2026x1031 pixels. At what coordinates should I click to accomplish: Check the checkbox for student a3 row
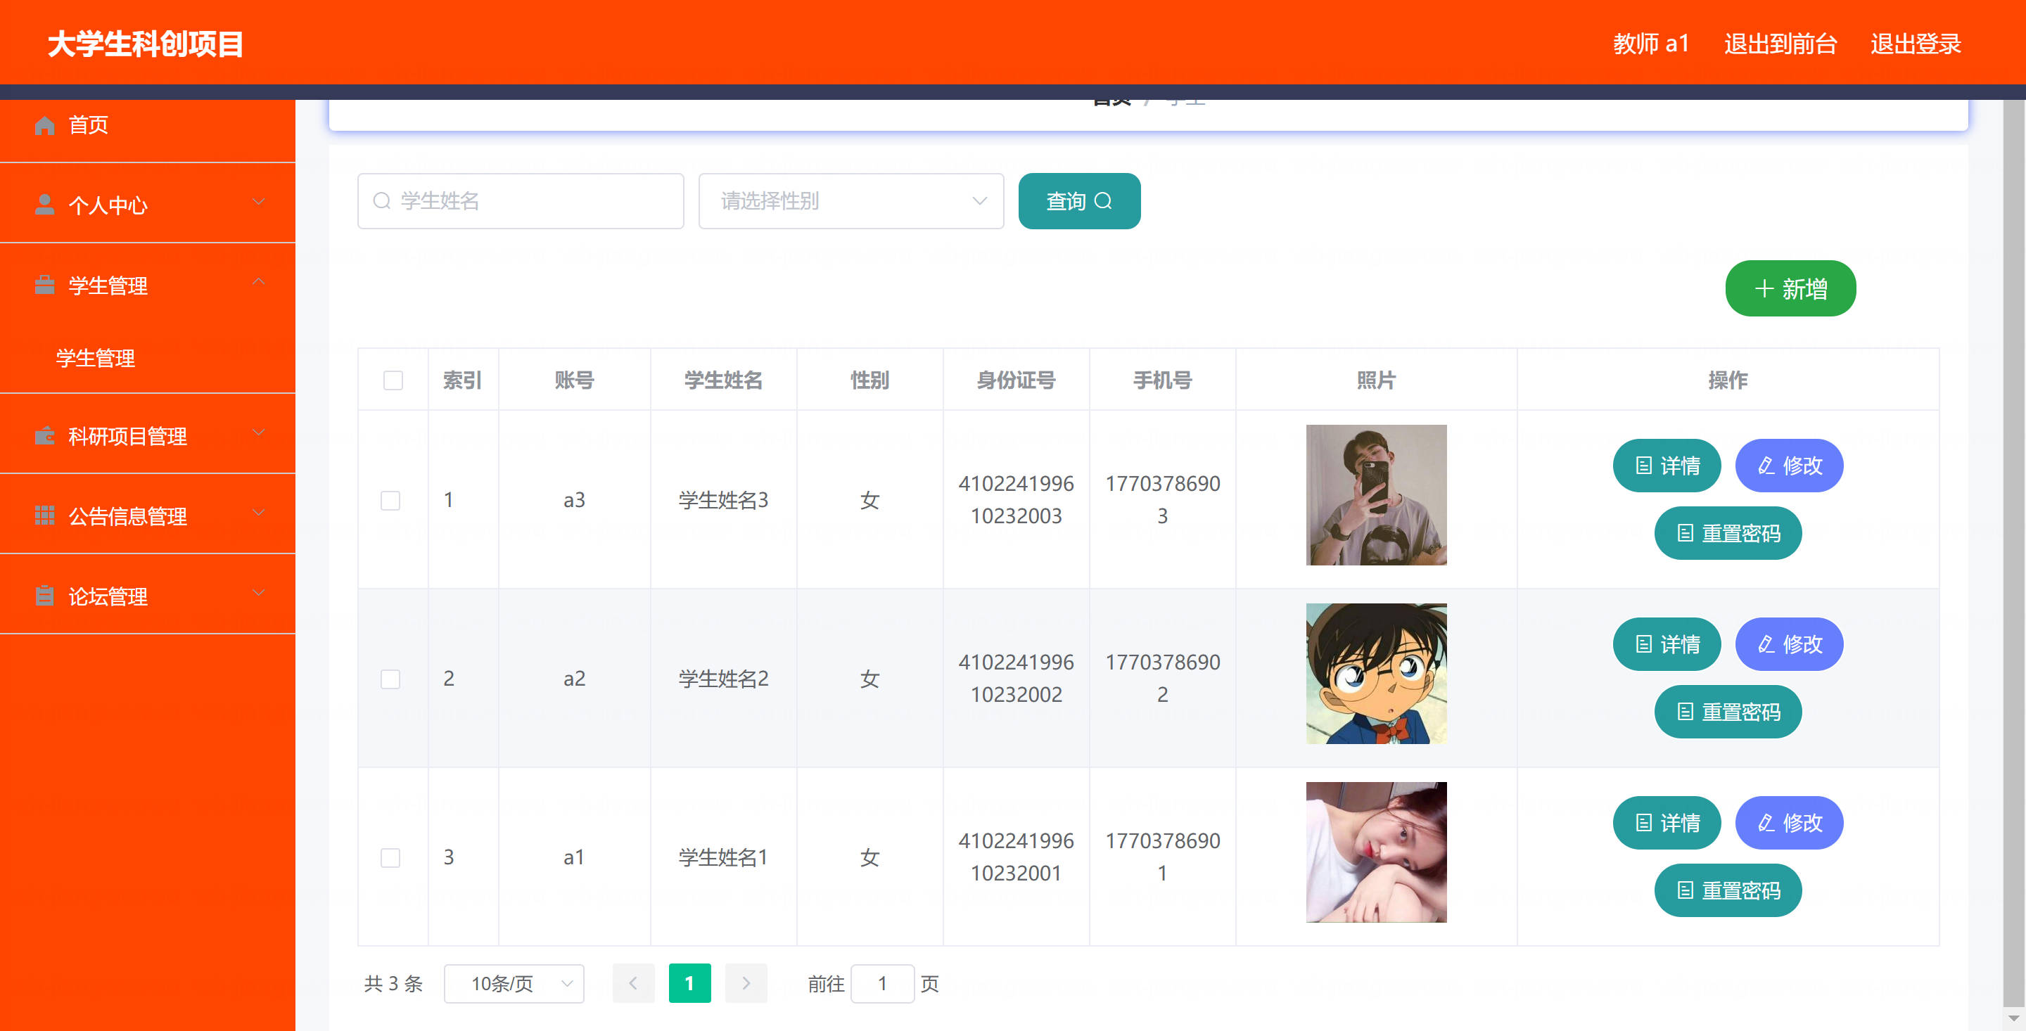tap(390, 500)
